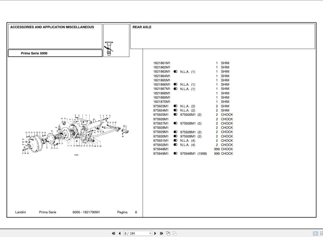323x237 pixels.
Task: Click the supersession marker beside 1821866M1
Action: [175, 84]
